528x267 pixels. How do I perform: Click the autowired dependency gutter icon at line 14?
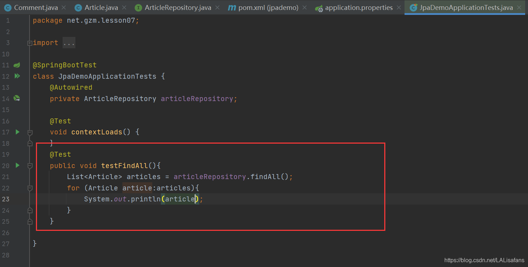17,98
